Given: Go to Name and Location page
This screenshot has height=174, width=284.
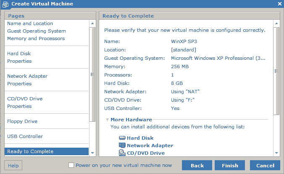Looking at the screenshot, I should 30,23.
